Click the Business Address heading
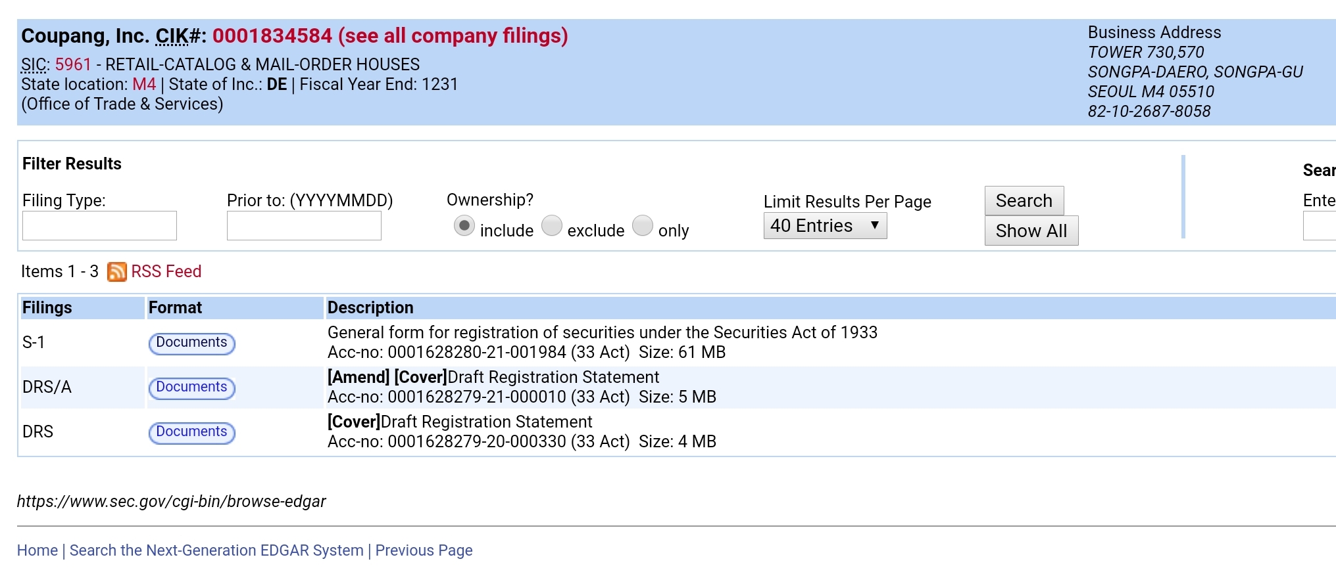This screenshot has height=576, width=1336. click(x=1154, y=32)
